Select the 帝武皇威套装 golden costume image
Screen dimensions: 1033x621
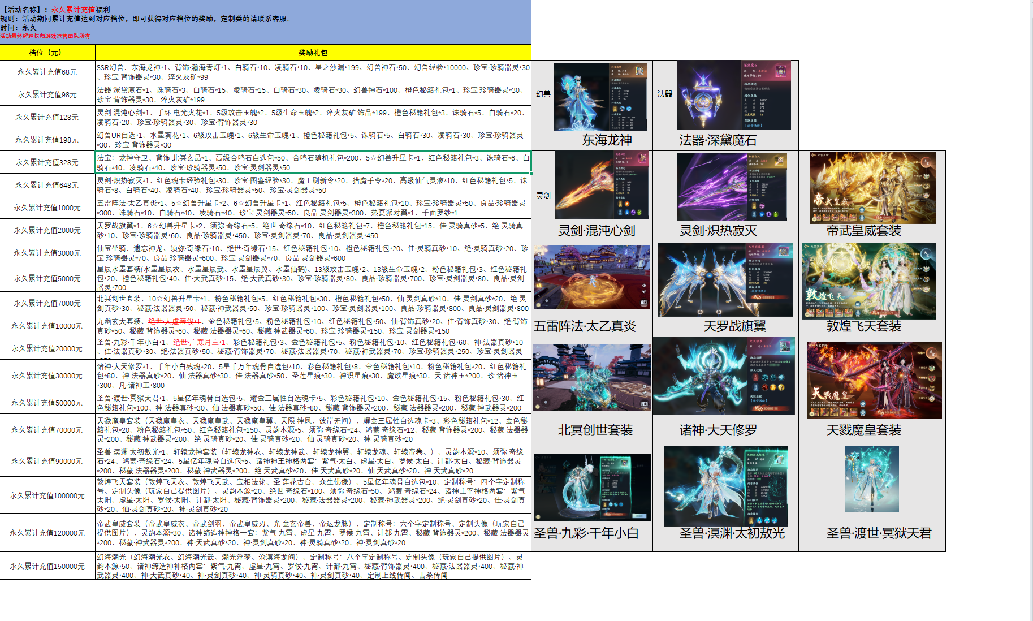[872, 188]
